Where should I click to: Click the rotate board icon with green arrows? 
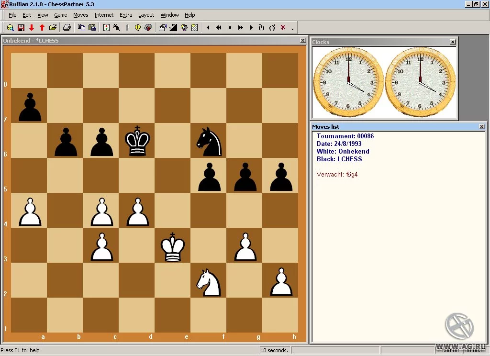(106, 27)
